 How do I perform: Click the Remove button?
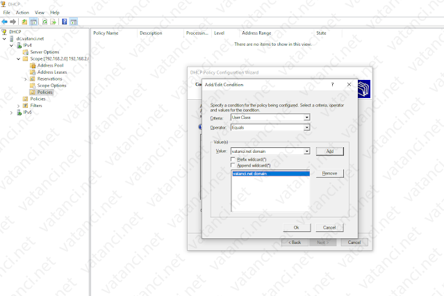(330, 173)
